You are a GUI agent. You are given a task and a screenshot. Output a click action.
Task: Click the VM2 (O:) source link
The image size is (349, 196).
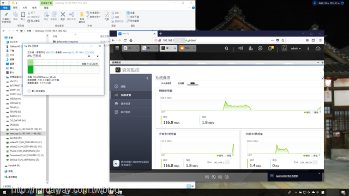click(x=50, y=52)
